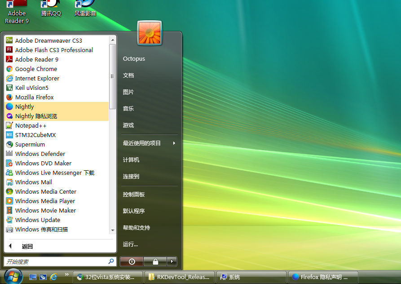Open Adobe Dreamweaver CS3 from program list
401x284 pixels.
point(48,40)
